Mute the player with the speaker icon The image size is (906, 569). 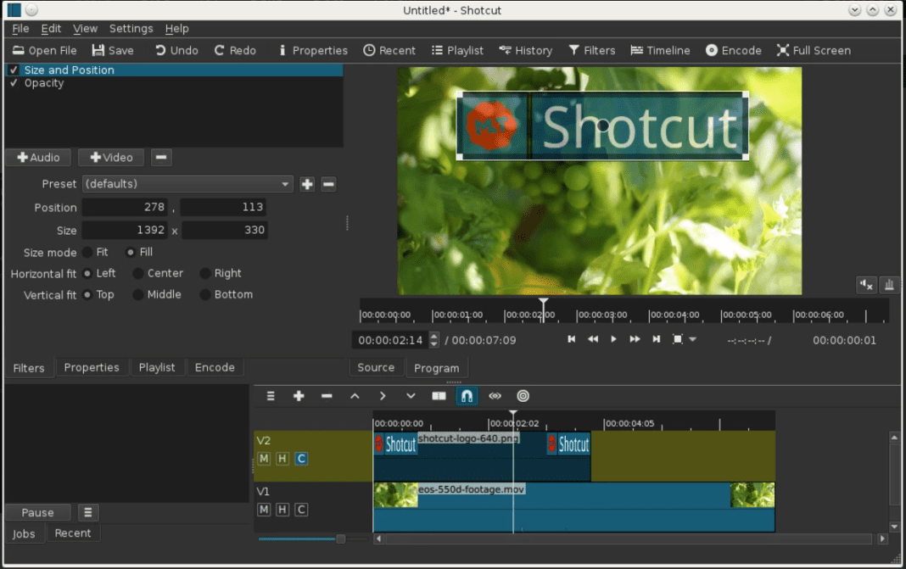point(865,285)
